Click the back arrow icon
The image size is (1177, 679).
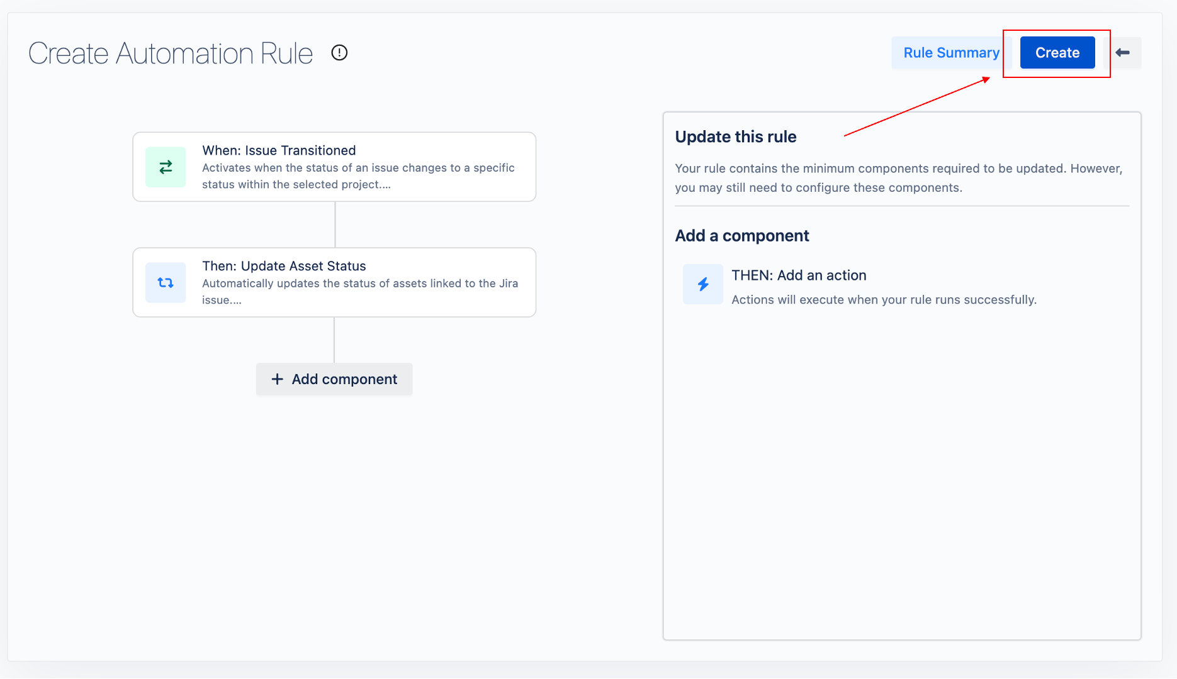1123,53
